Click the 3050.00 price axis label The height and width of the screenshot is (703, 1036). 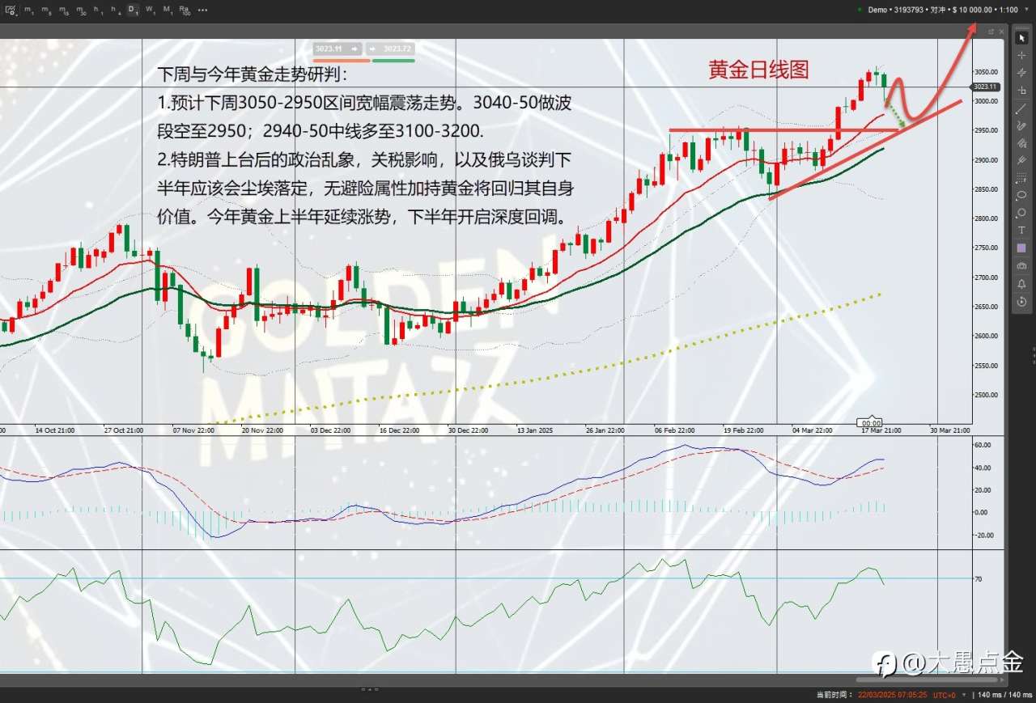tap(985, 72)
